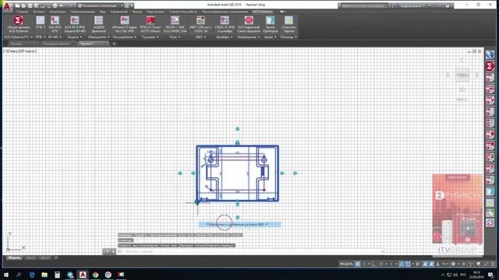
Task: Expand the Защита panel dropdown
Action: pyautogui.click(x=75, y=37)
